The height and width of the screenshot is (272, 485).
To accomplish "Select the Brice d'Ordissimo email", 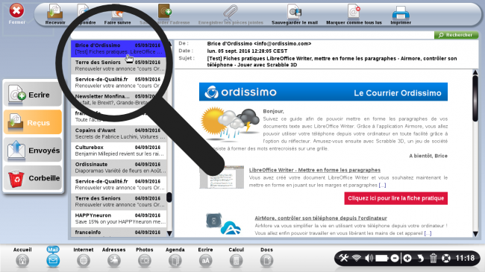I will 119,48.
